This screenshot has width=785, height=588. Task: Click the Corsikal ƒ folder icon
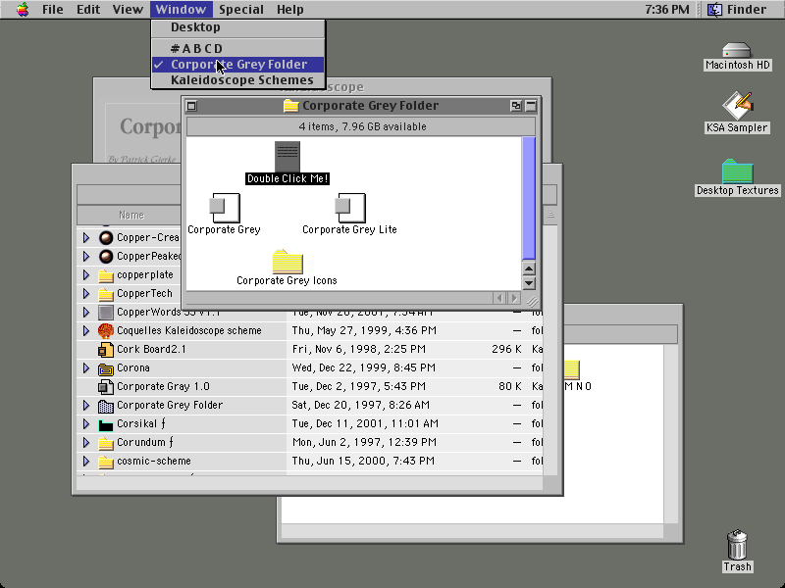click(106, 424)
